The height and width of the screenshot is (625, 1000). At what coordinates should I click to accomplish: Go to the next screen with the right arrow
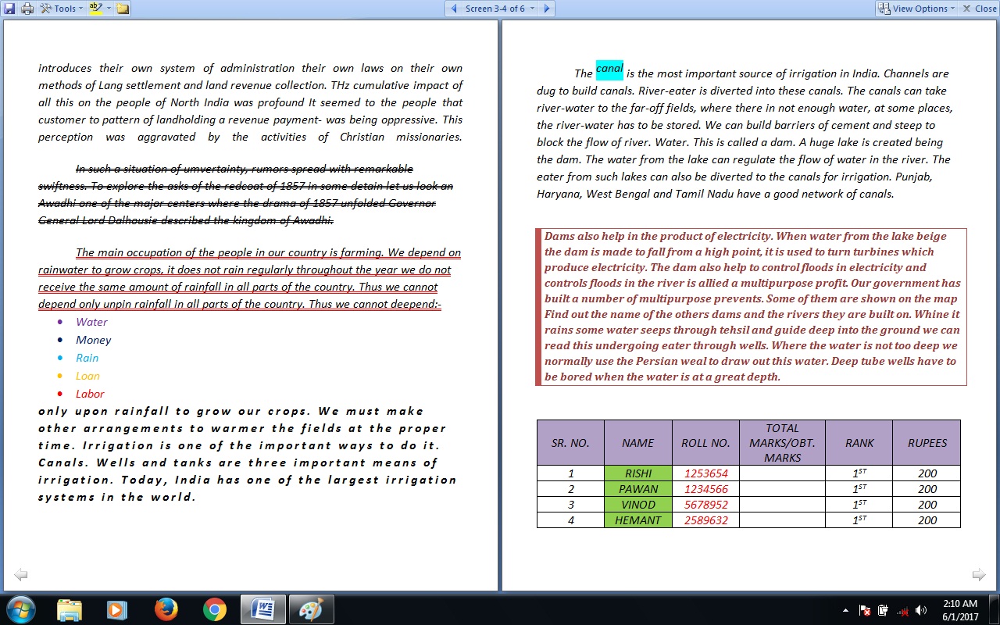(x=547, y=8)
